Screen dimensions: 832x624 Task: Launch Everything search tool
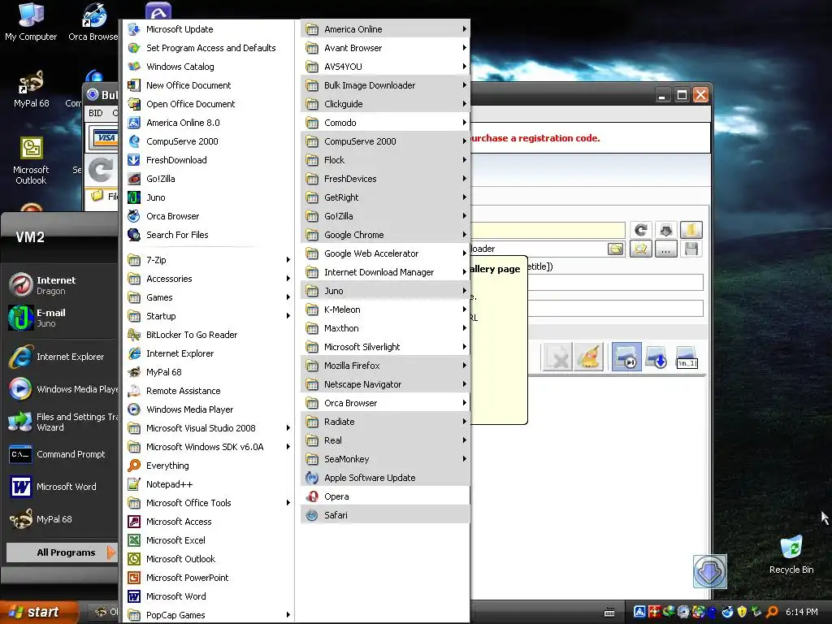click(x=208, y=466)
